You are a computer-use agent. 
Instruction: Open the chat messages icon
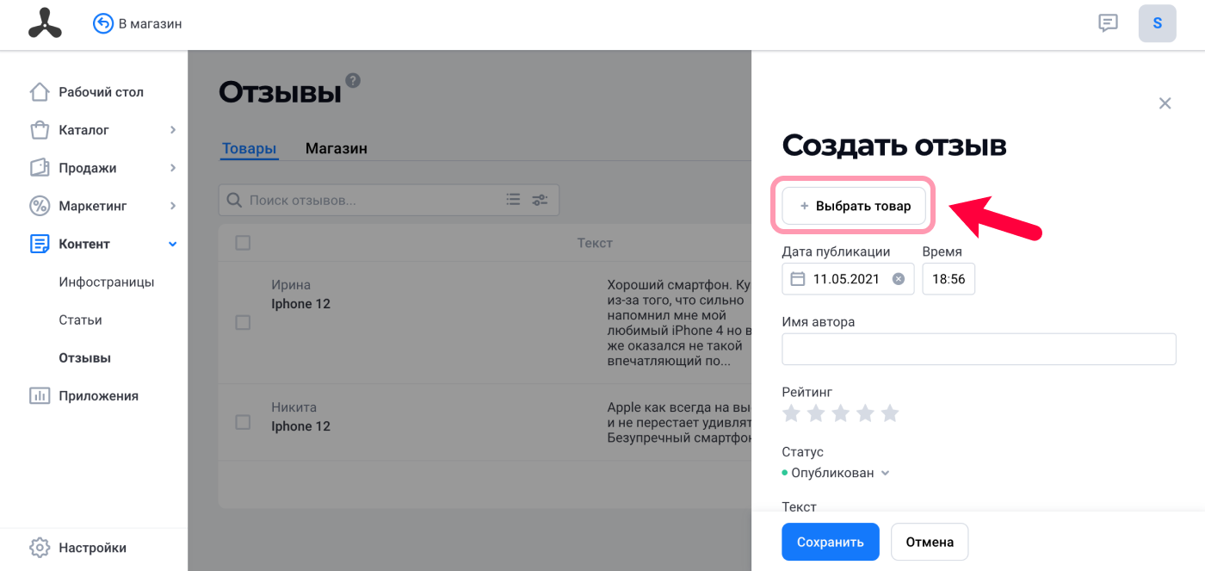1109,23
